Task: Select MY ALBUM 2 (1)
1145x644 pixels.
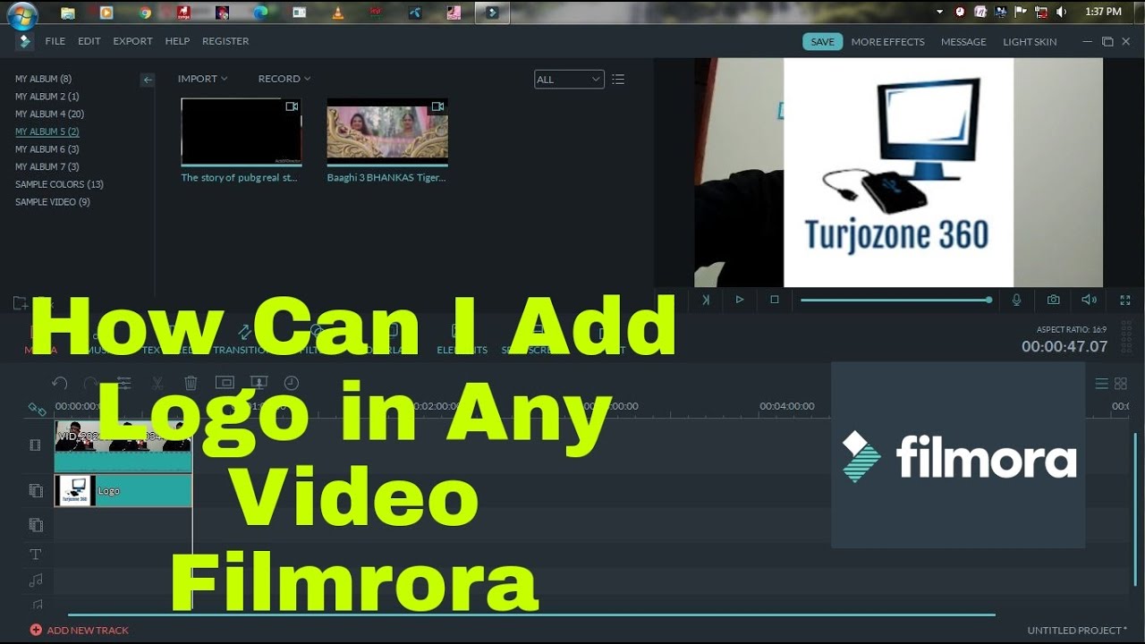Action: click(x=47, y=97)
